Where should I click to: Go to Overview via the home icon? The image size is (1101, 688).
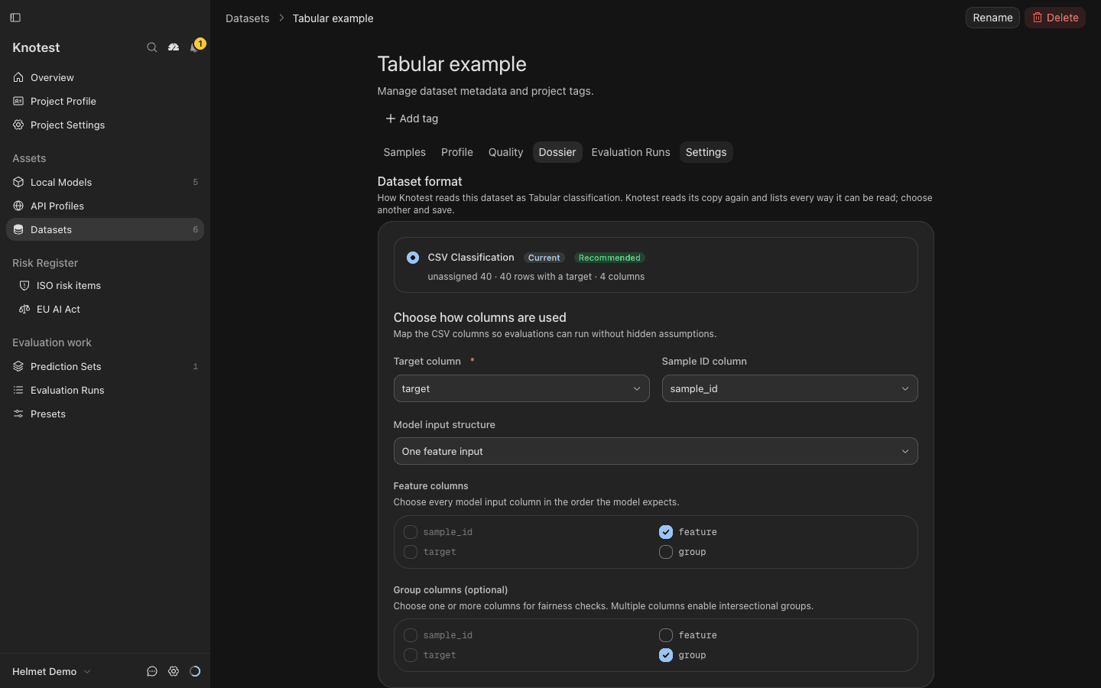pyautogui.click(x=18, y=77)
